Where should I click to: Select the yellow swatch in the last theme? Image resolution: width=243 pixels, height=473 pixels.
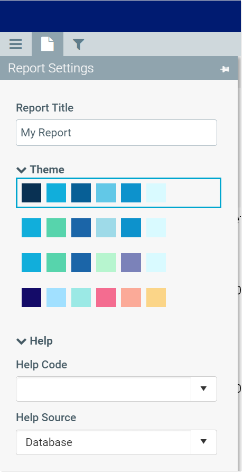tap(156, 298)
